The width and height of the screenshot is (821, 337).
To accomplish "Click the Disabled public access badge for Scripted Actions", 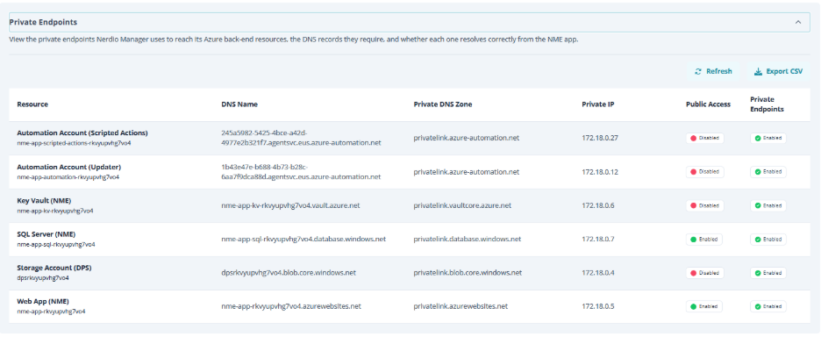I will (x=704, y=139).
